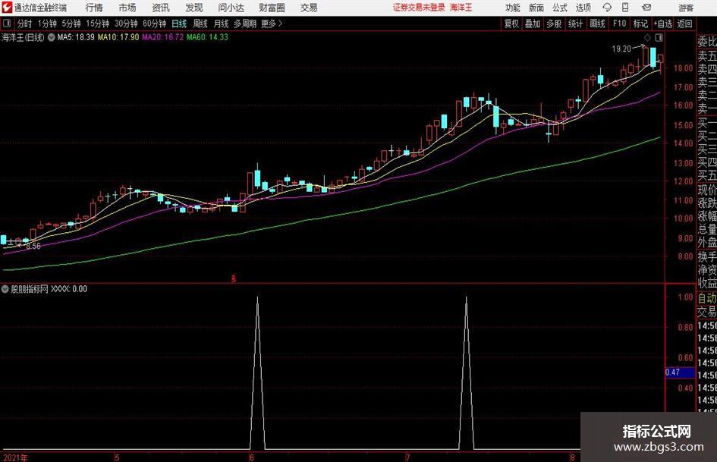Click the 海洋王(日线) chart title
The width and height of the screenshot is (717, 462).
click(23, 37)
